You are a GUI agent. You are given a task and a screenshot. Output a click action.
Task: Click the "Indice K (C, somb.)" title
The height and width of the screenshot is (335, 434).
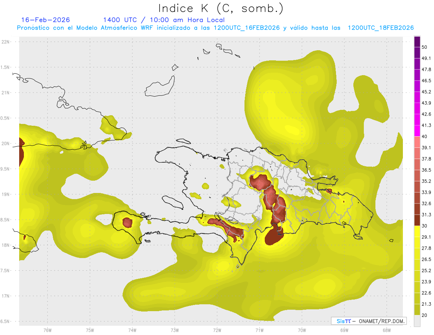coord(221,9)
